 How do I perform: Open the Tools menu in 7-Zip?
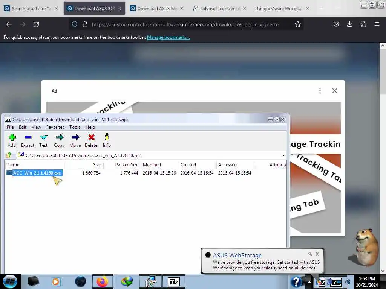[75, 127]
